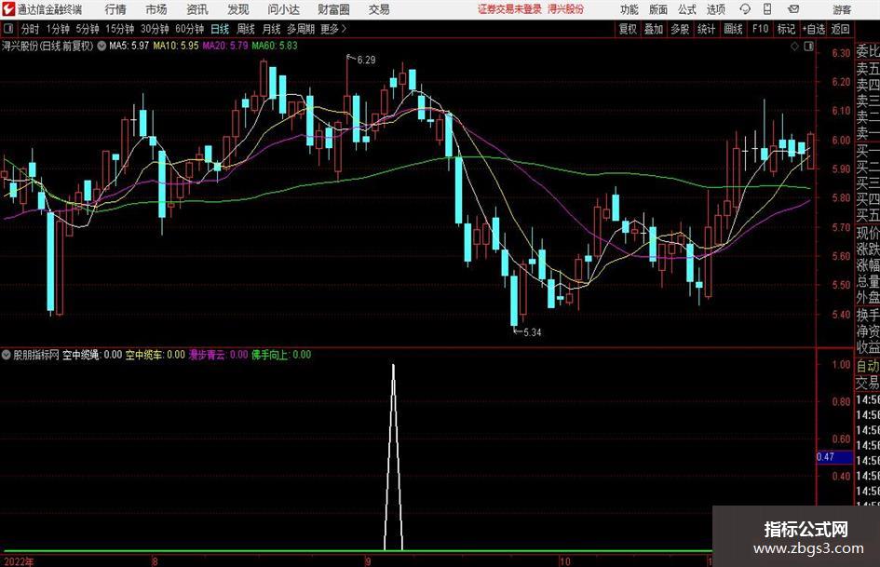
Task: Click the 标记 mark button
Action: coord(786,29)
